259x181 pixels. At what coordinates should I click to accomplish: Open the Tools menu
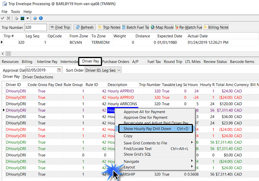(x=15, y=12)
